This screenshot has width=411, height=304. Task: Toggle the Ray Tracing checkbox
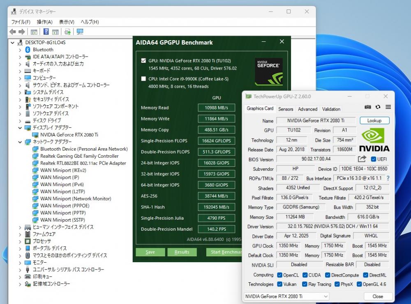coord(305,284)
